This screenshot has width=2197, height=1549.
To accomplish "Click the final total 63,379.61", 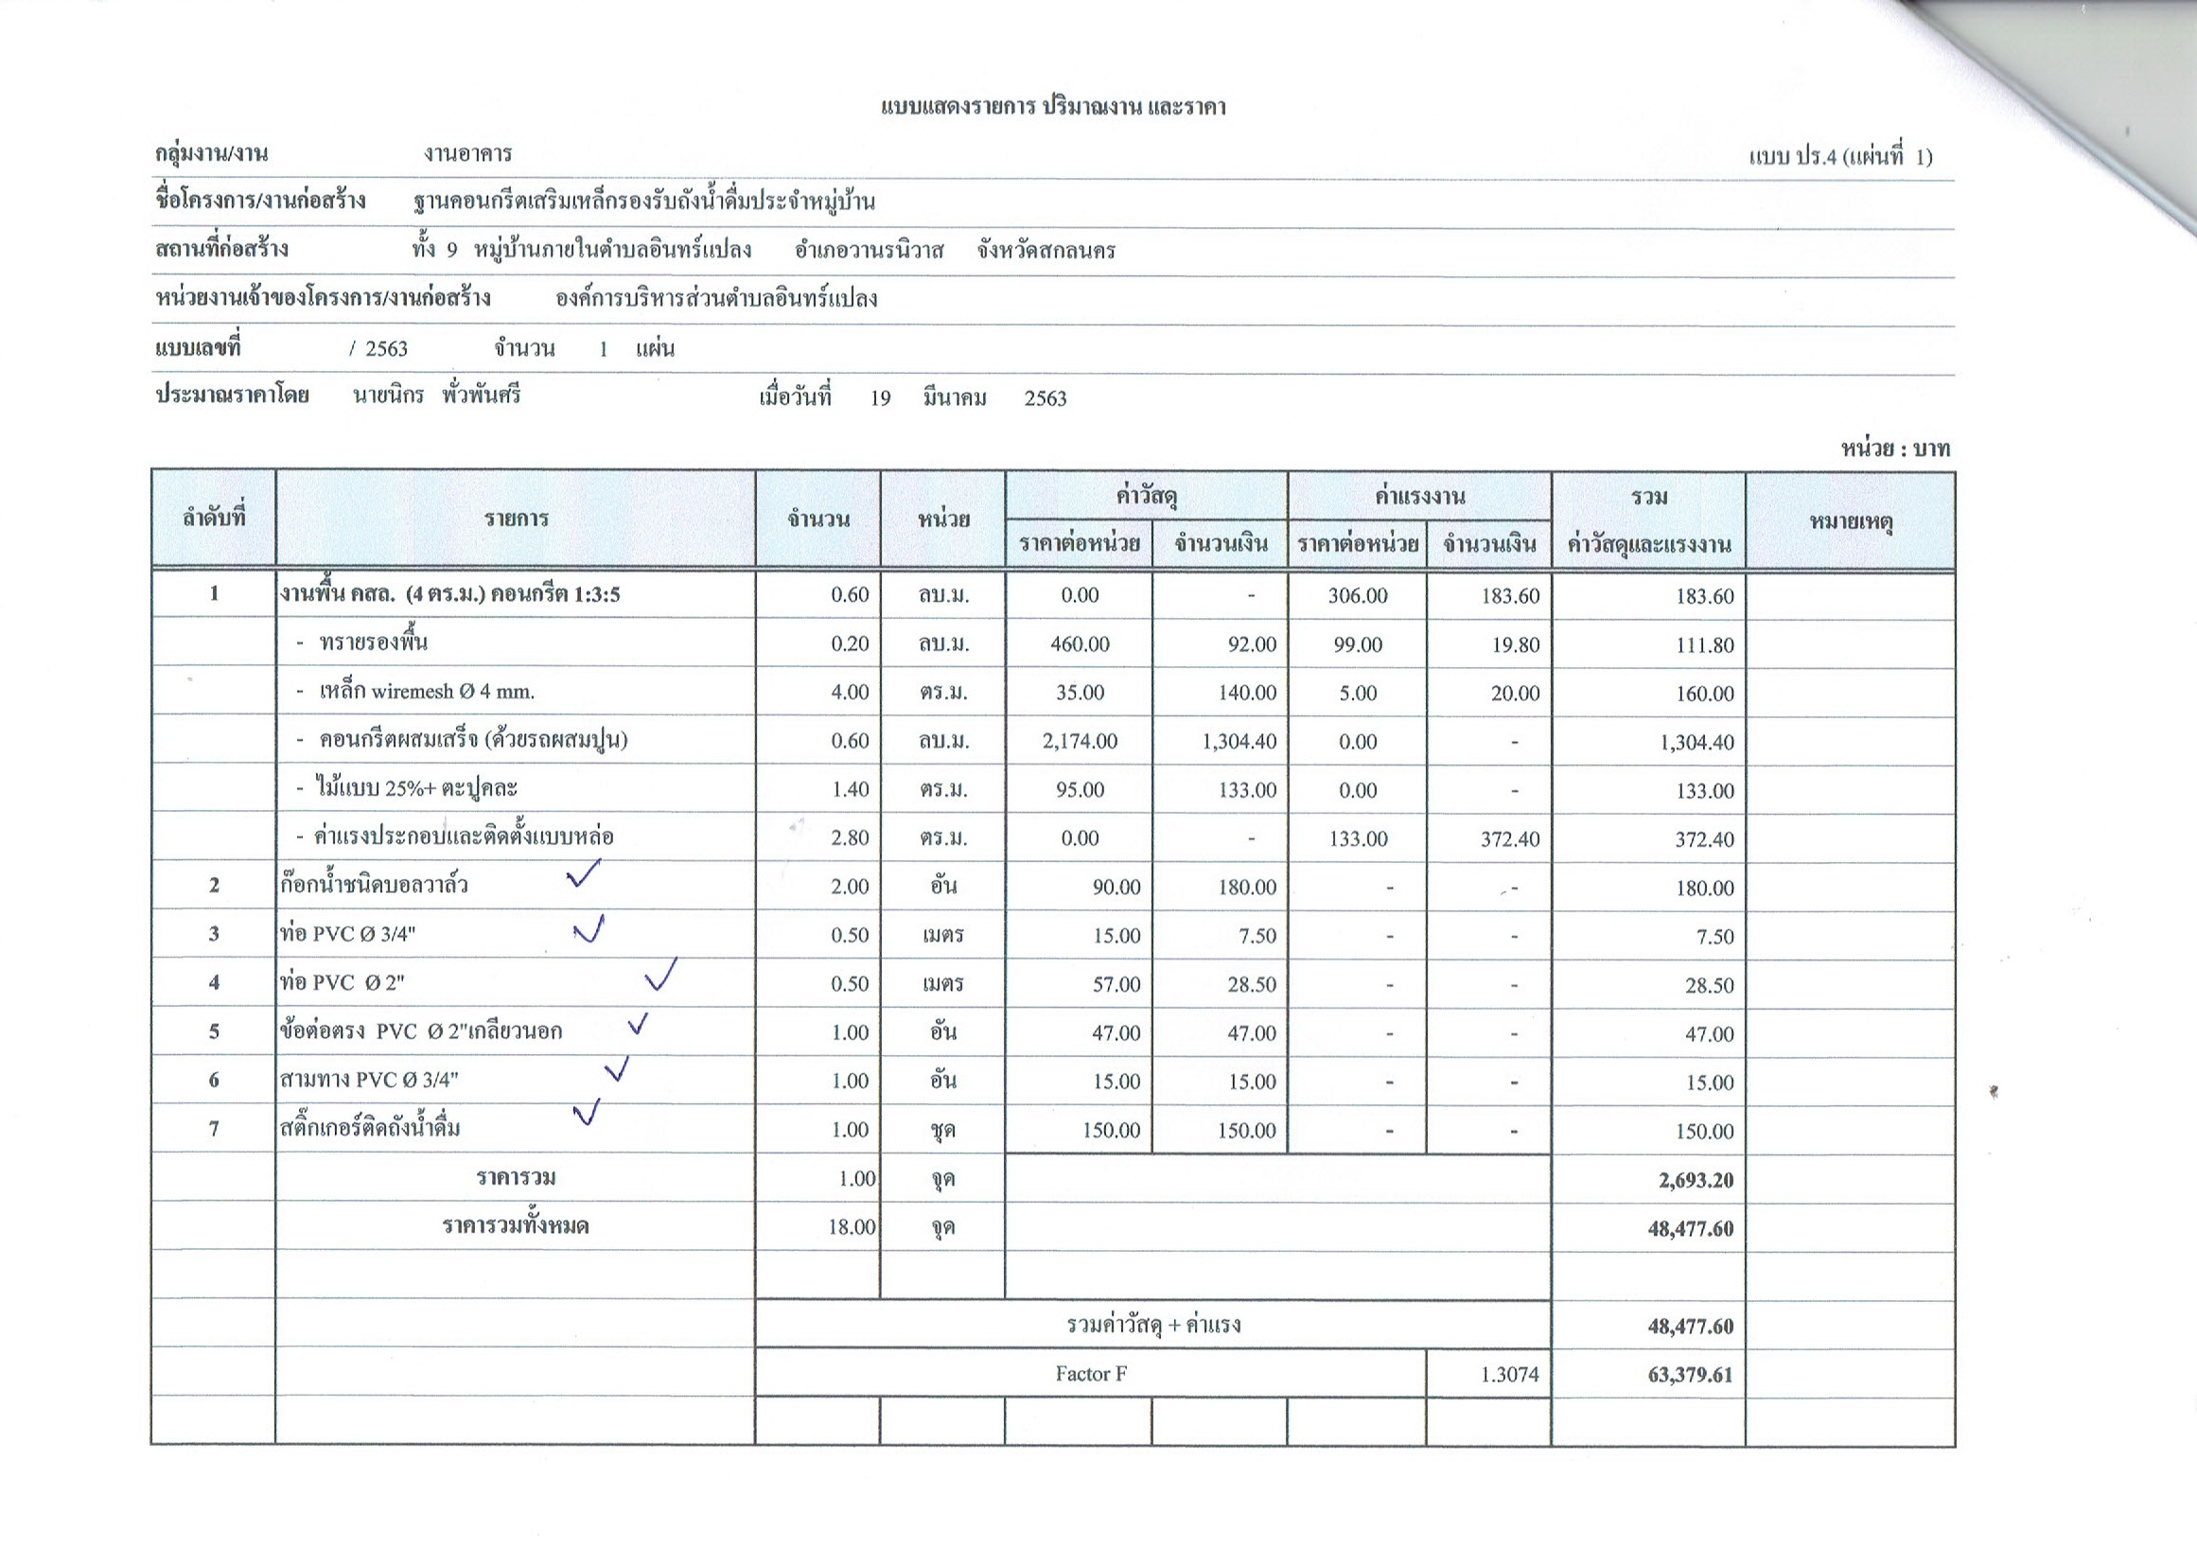I will pyautogui.click(x=1690, y=1375).
